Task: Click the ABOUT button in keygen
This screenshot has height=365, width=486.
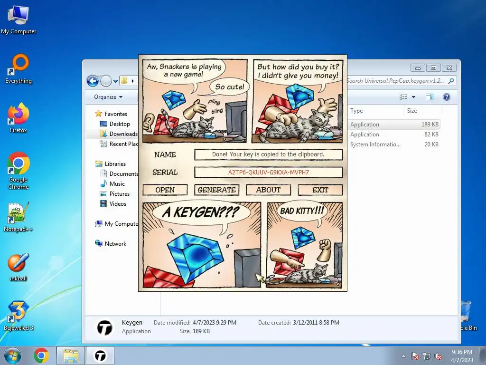Action: pyautogui.click(x=268, y=190)
